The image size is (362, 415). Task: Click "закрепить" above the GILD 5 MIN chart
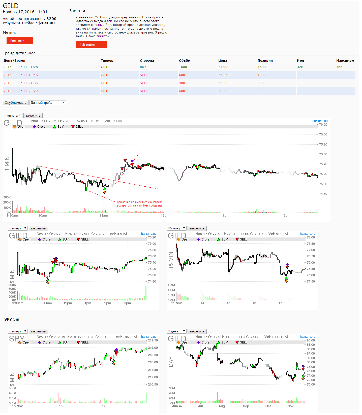pos(38,228)
